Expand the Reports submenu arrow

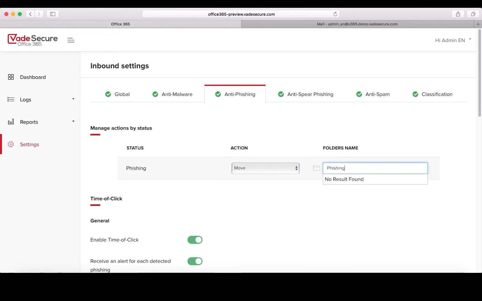73,122
